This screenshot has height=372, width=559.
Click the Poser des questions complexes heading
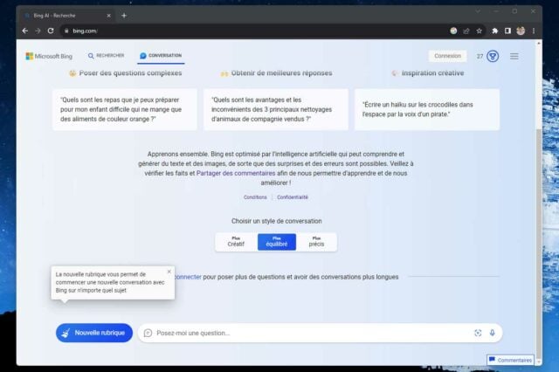[130, 73]
